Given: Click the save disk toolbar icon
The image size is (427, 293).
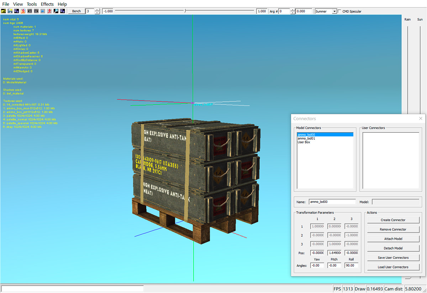Looking at the screenshot, I should pos(10,11).
